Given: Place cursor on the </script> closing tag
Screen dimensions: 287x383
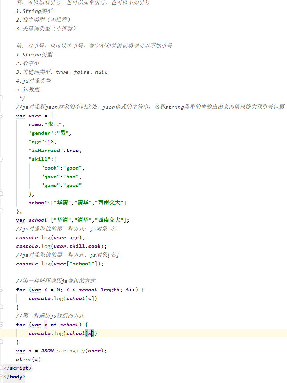Looking at the screenshot, I should click(17, 368).
